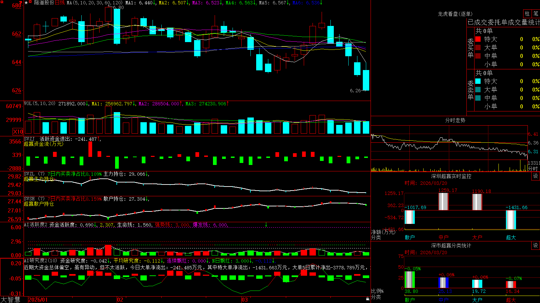
Task: Click 超大 category in 实时监控 chart
Action: click(x=511, y=237)
